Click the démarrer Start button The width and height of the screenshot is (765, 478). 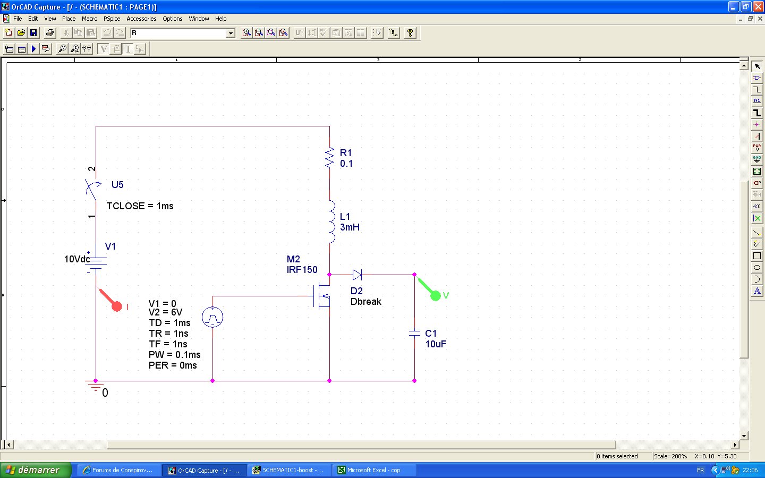pyautogui.click(x=35, y=470)
